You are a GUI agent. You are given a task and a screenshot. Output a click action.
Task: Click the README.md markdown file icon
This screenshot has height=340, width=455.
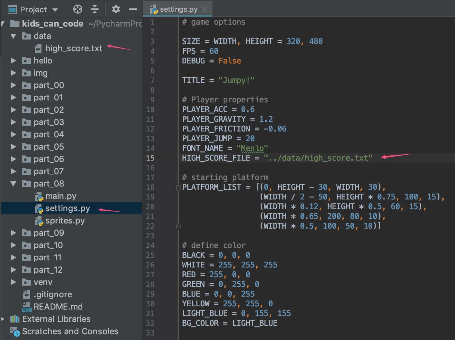[26, 307]
